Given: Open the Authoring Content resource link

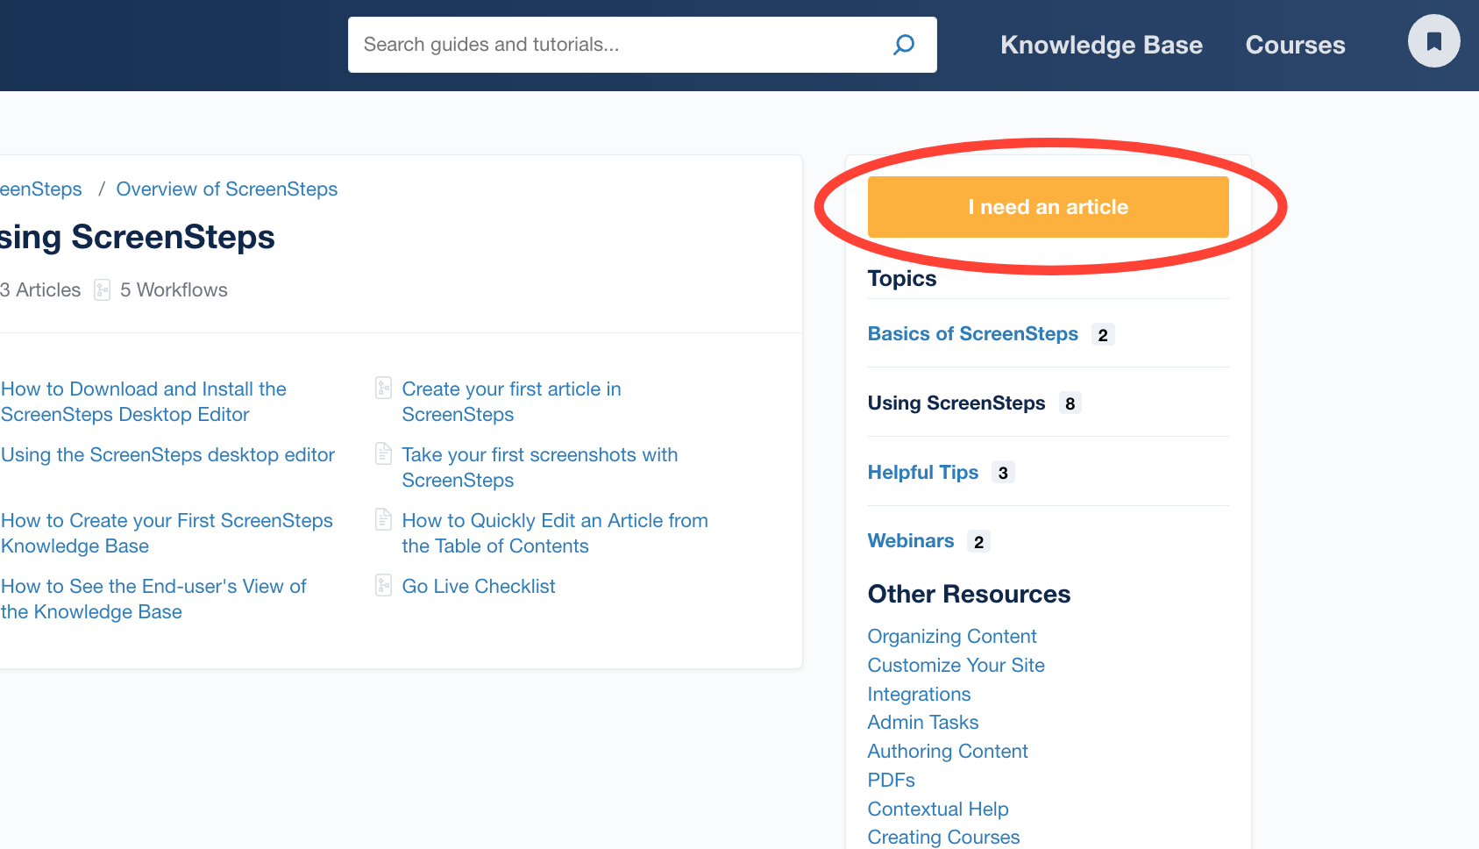Looking at the screenshot, I should click(x=947, y=752).
